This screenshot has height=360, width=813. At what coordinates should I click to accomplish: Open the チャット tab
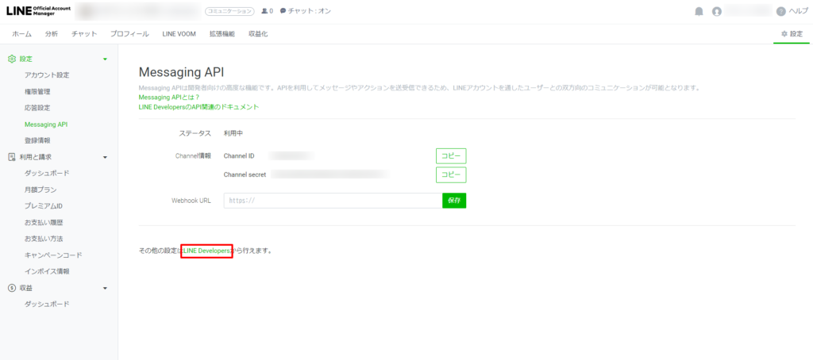(84, 33)
